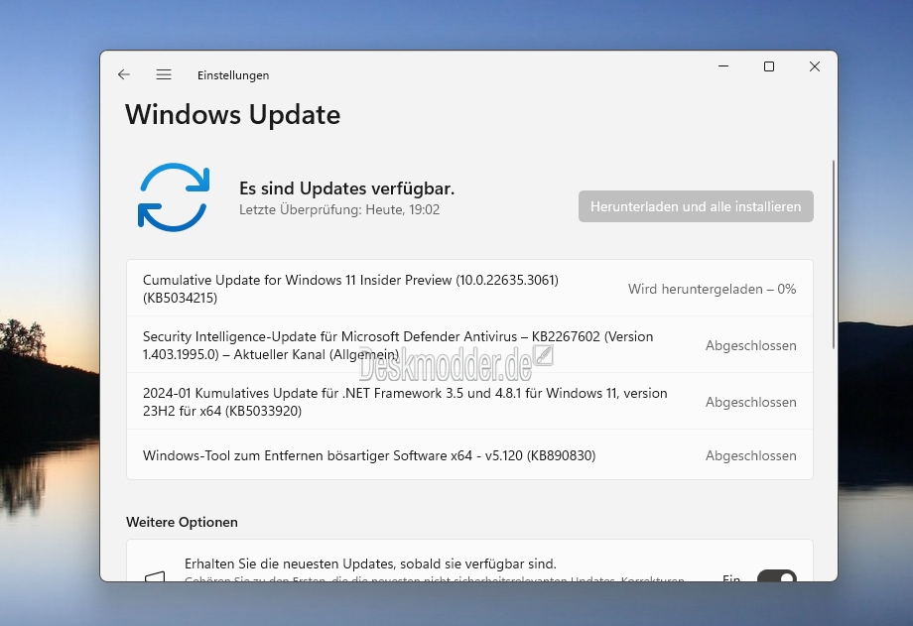
Task: Click Herunterladen und alle installieren button
Action: pos(696,206)
